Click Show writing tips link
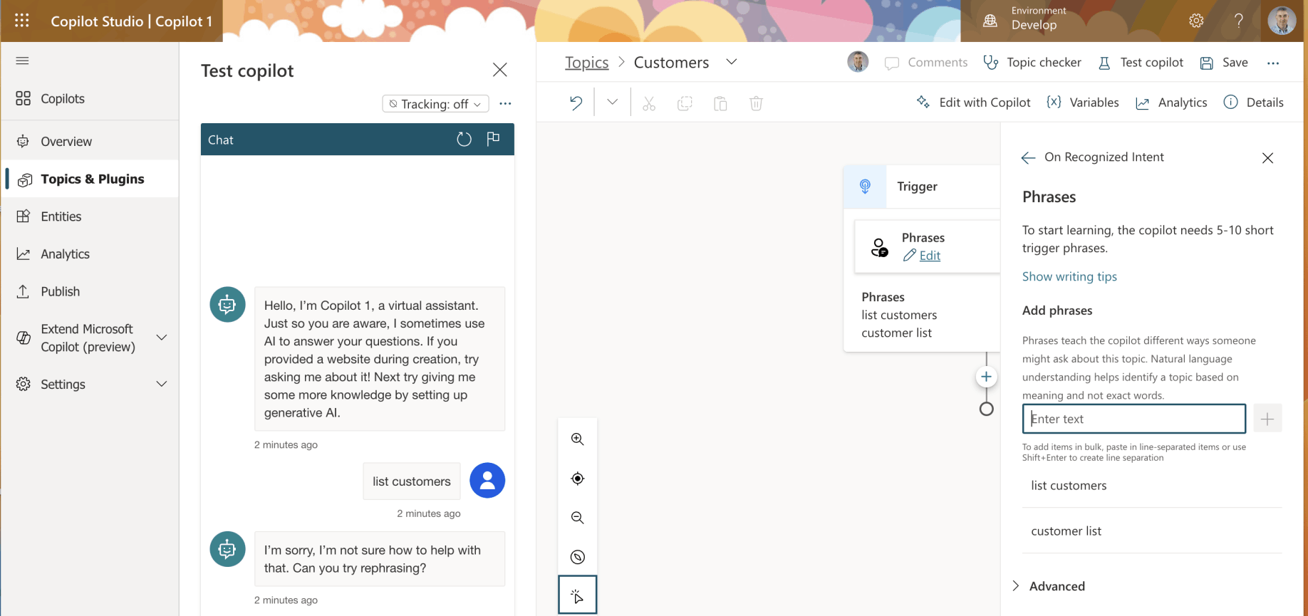 (x=1069, y=276)
